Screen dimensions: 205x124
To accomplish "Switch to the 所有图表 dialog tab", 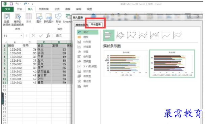I will 96,25.
